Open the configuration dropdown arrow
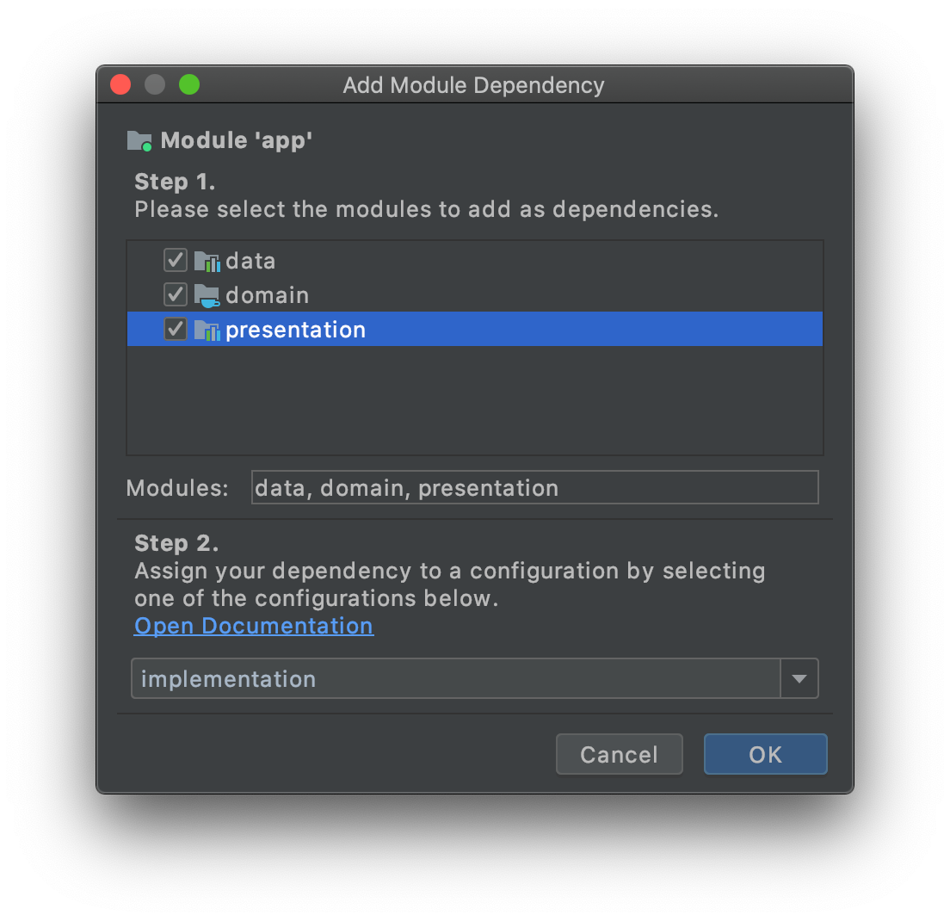Viewport: 950px width, 921px height. (x=799, y=678)
